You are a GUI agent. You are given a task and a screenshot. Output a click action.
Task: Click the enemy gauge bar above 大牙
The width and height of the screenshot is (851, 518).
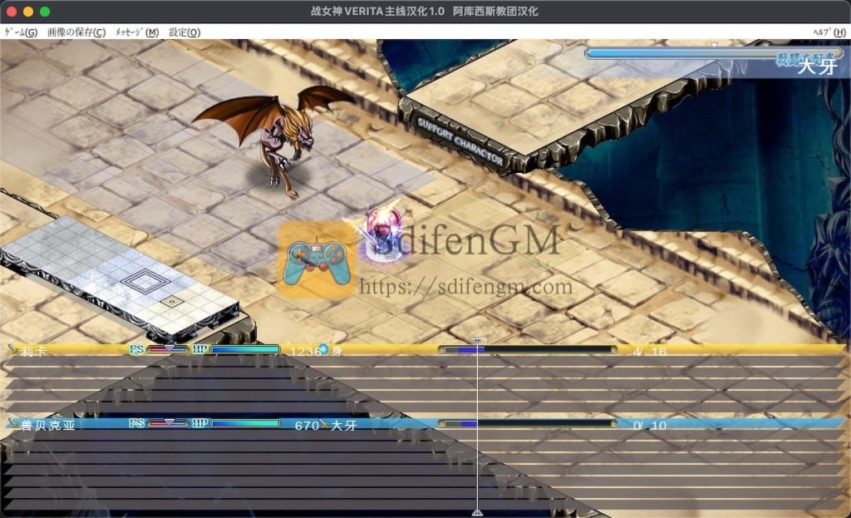713,53
